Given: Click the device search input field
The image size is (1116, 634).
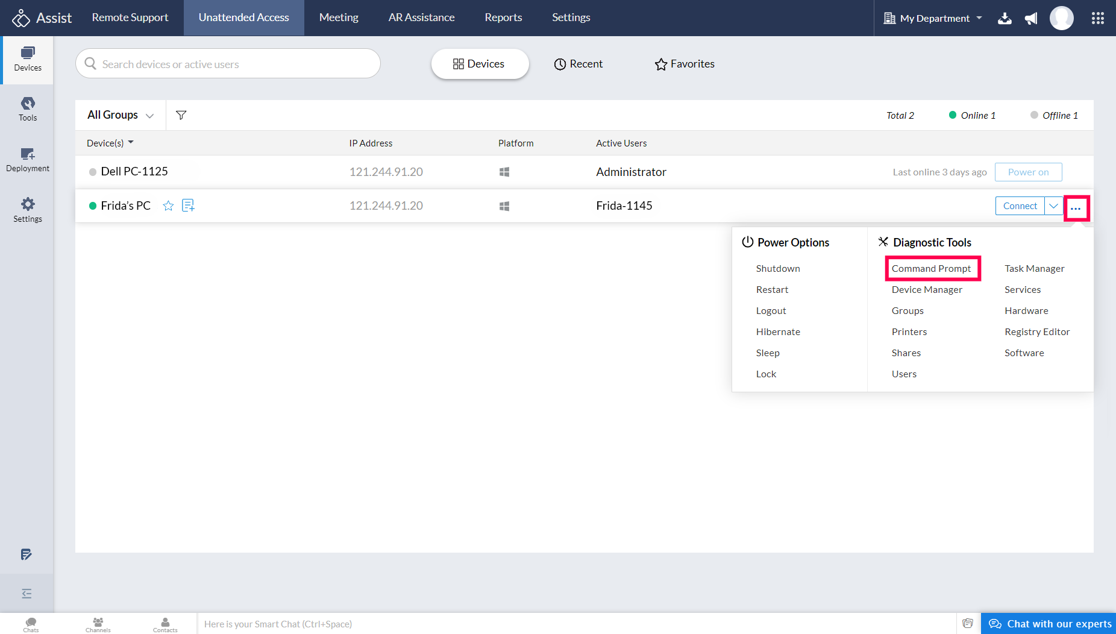Looking at the screenshot, I should coord(229,64).
